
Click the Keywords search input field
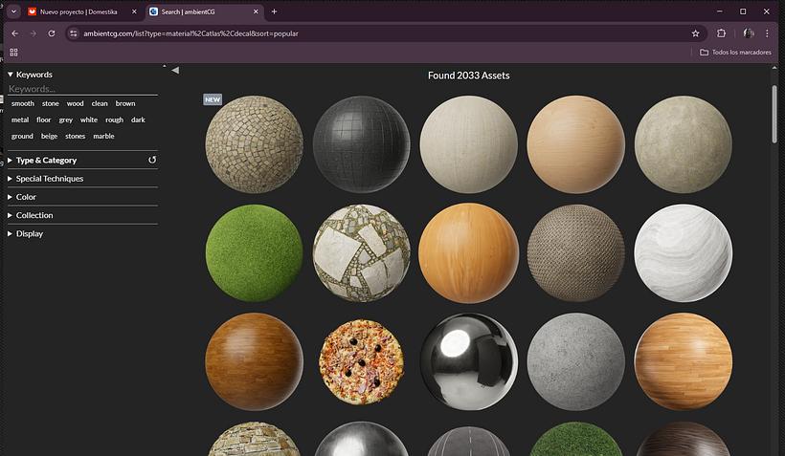coord(81,89)
